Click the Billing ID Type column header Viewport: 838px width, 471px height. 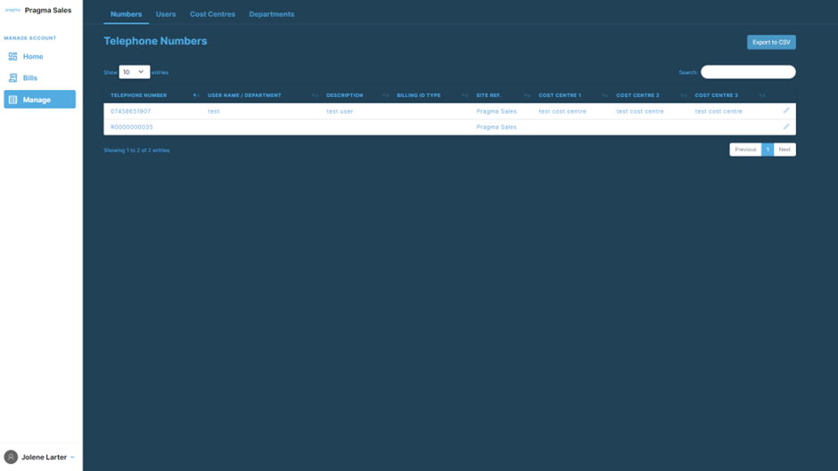[x=418, y=95]
